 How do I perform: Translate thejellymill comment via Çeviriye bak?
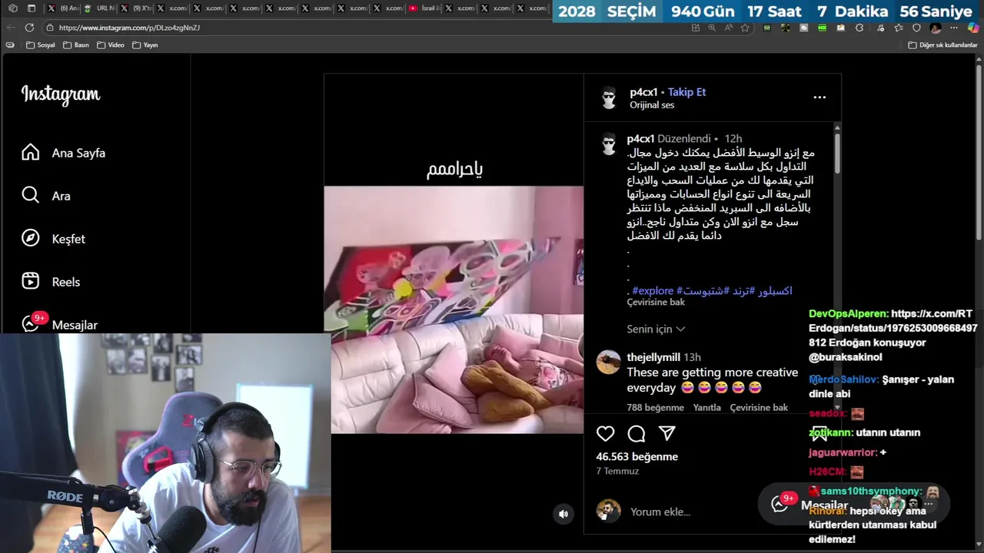[x=759, y=408]
